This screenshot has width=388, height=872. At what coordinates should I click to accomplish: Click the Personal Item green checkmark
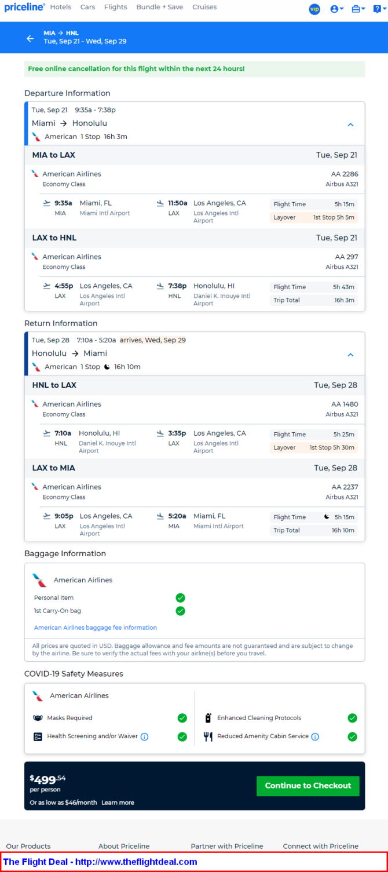(180, 597)
